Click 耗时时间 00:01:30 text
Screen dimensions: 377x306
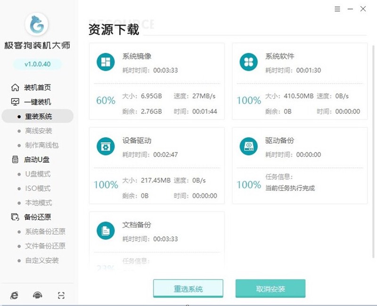pos(293,70)
